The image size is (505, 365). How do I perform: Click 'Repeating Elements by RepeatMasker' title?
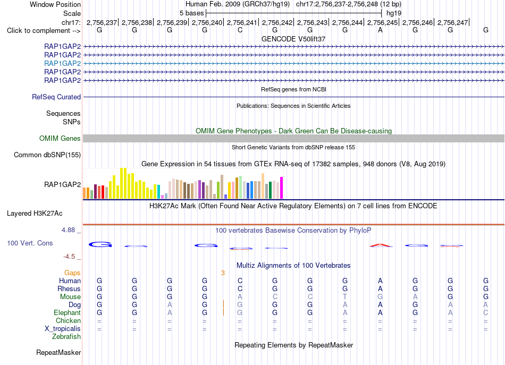294,345
